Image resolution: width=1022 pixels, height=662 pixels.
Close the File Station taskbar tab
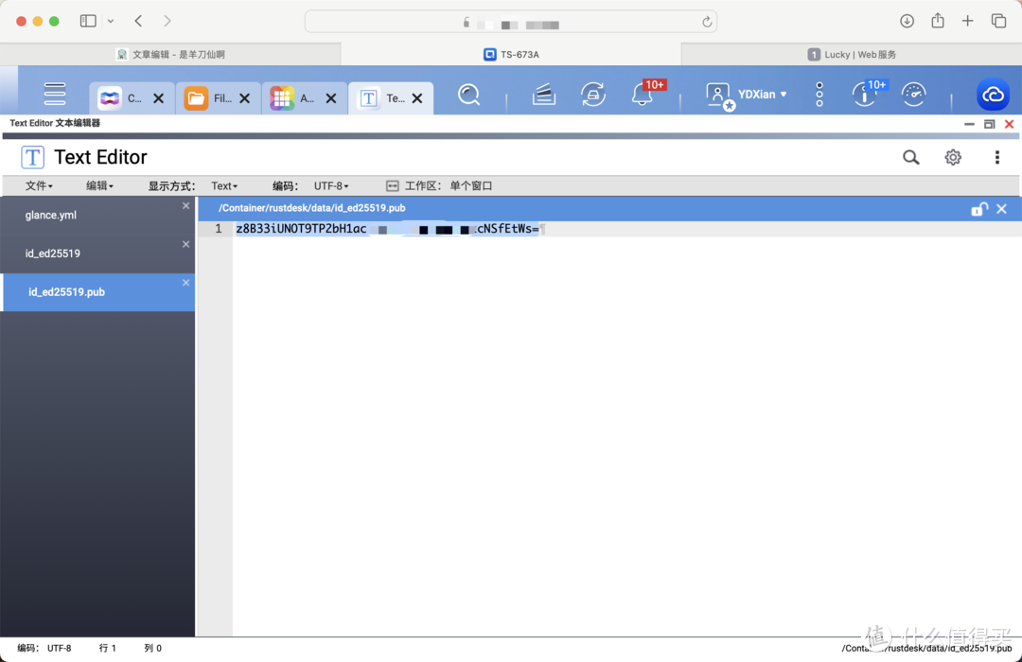tap(244, 98)
